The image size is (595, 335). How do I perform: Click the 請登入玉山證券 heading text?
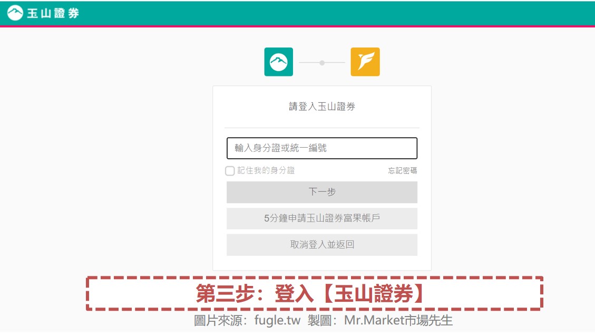[x=322, y=107]
